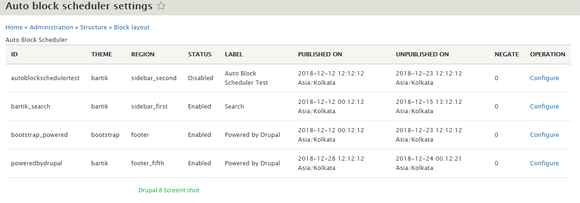
Task: Navigate to Block layout breadcrumb
Action: pyautogui.click(x=132, y=27)
